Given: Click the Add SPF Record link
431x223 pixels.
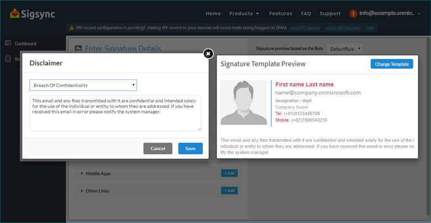Looking at the screenshot, I should click(x=305, y=28).
